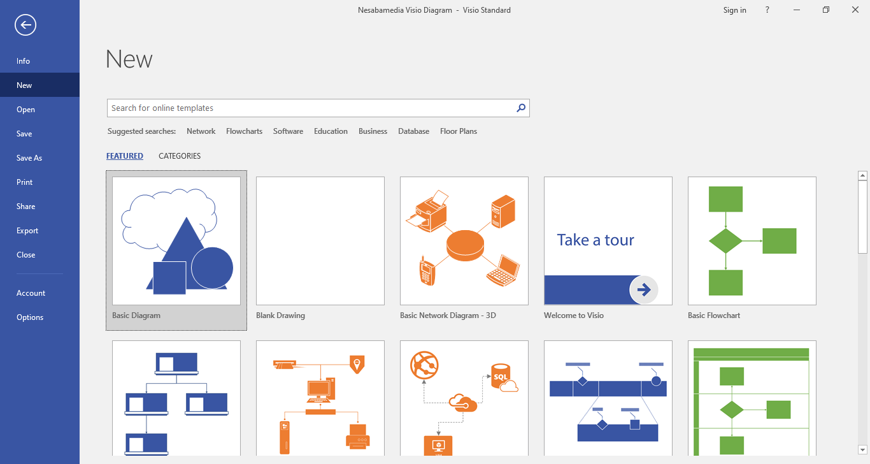Open the Basic Network Diagram - 3D template
Image resolution: width=870 pixels, height=464 pixels.
pyautogui.click(x=464, y=241)
